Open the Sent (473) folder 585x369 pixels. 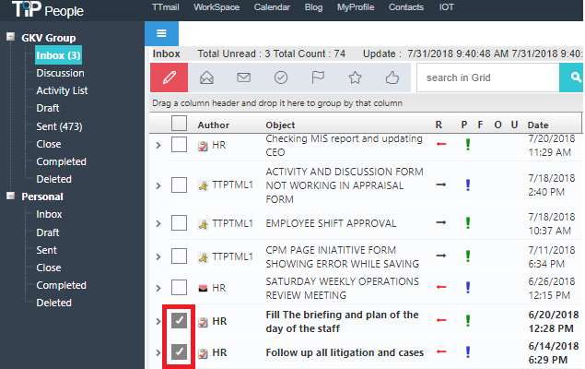pyautogui.click(x=59, y=126)
